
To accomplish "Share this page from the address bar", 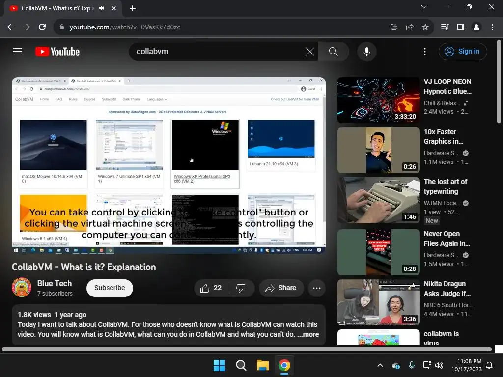I will (409, 27).
